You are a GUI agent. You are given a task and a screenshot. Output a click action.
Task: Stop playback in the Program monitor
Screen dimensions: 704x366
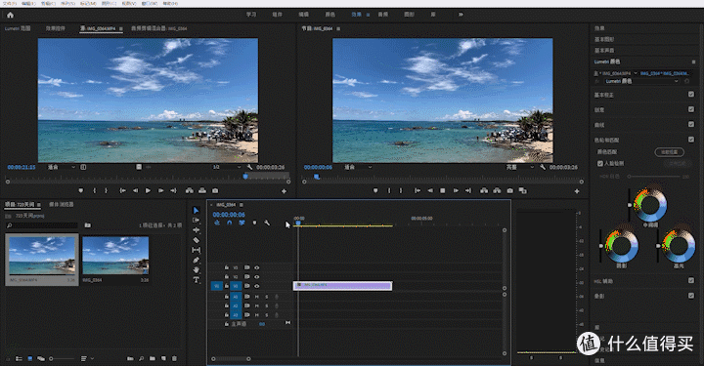[443, 191]
